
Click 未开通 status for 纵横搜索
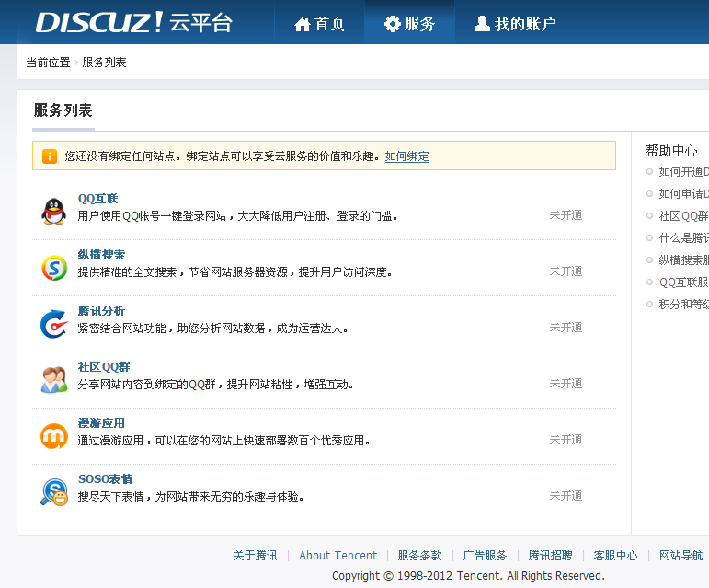pos(566,271)
